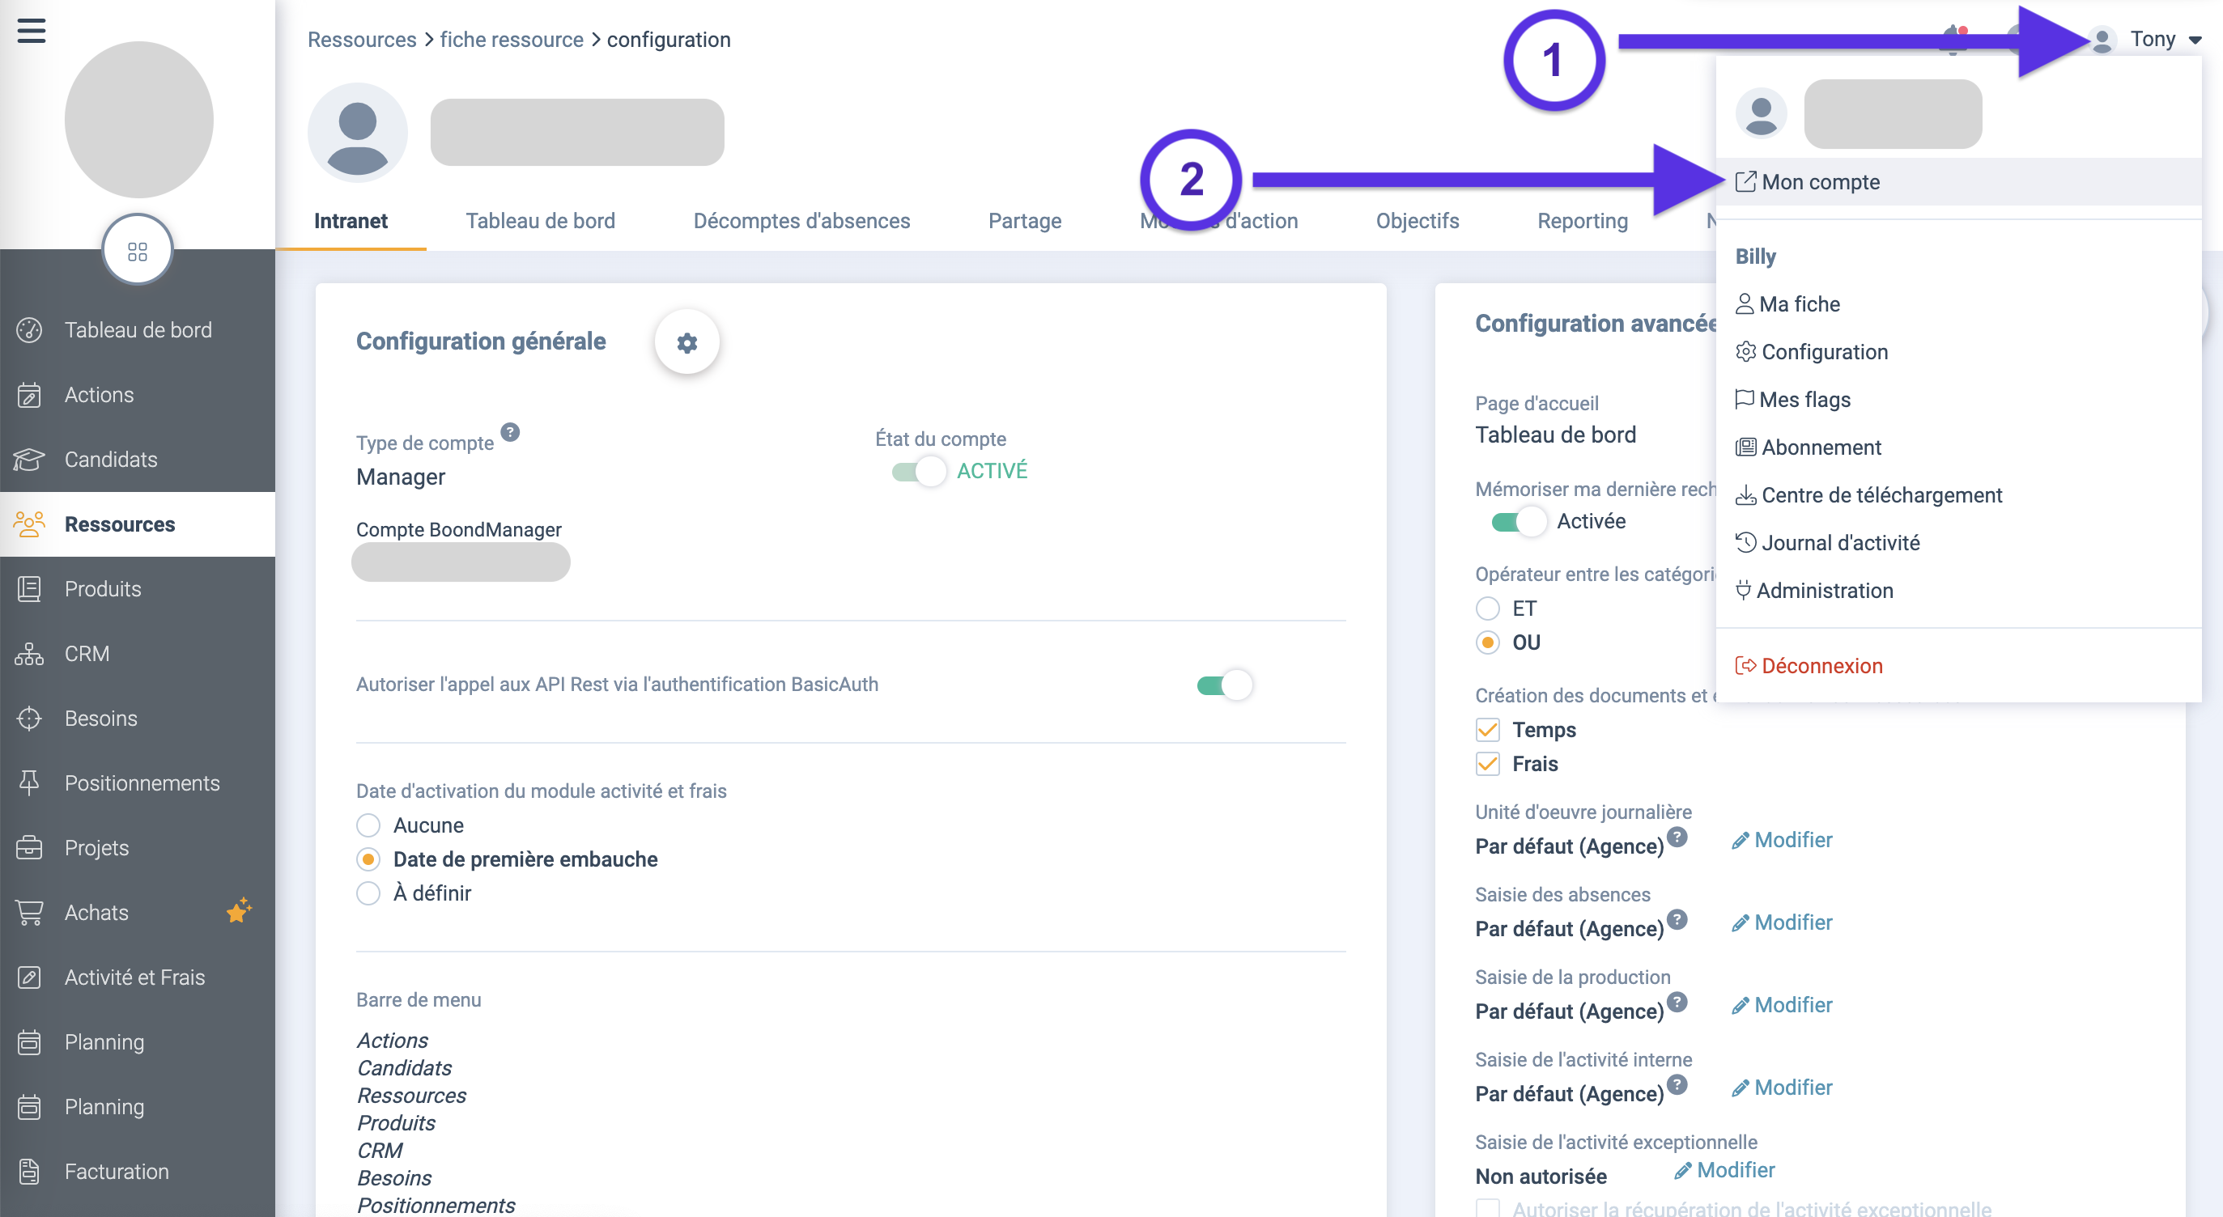Screen dimensions: 2223x1217
Task: Select the Aucune radio button
Action: click(x=368, y=825)
